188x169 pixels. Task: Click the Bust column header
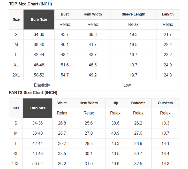(x=65, y=14)
